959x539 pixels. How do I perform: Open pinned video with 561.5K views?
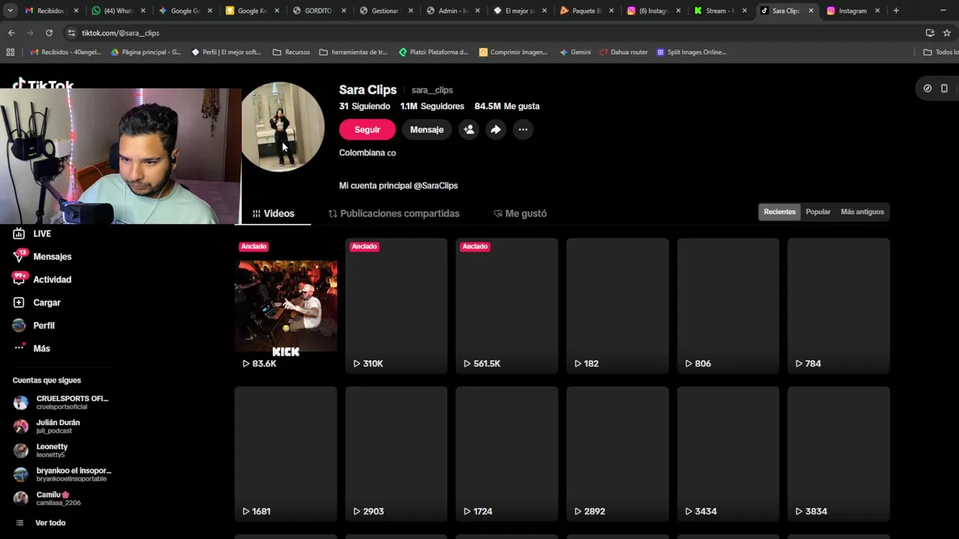click(x=506, y=305)
